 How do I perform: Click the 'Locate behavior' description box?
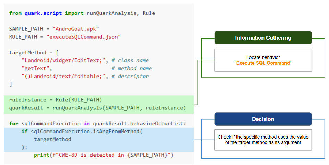pos(263,60)
